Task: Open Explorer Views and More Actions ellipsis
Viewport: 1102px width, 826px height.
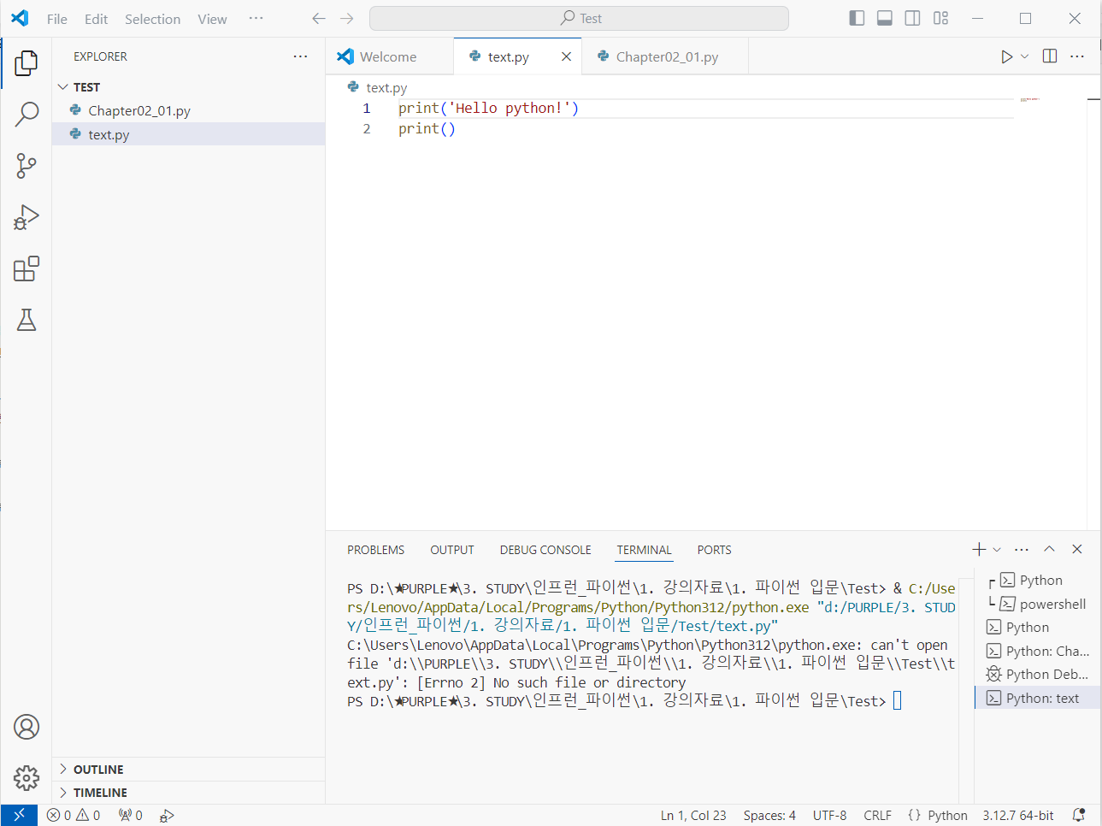Action: pyautogui.click(x=300, y=56)
